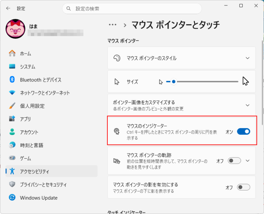Click the breadcrumb ellipsis button

(112, 25)
